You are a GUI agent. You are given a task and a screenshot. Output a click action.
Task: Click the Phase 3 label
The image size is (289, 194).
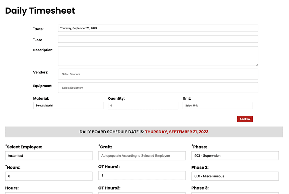click(200, 188)
